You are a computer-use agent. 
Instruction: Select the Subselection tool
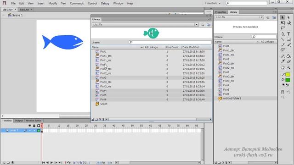click(288, 17)
